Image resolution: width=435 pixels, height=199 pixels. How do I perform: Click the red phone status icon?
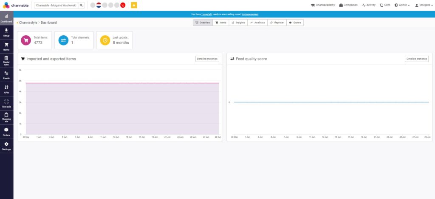(123, 5)
